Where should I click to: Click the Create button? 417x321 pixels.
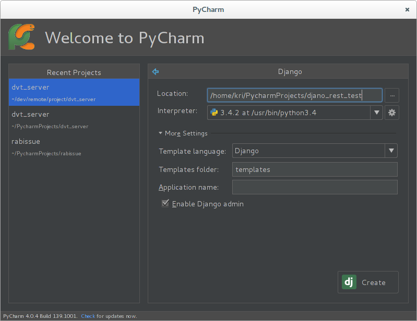click(368, 282)
